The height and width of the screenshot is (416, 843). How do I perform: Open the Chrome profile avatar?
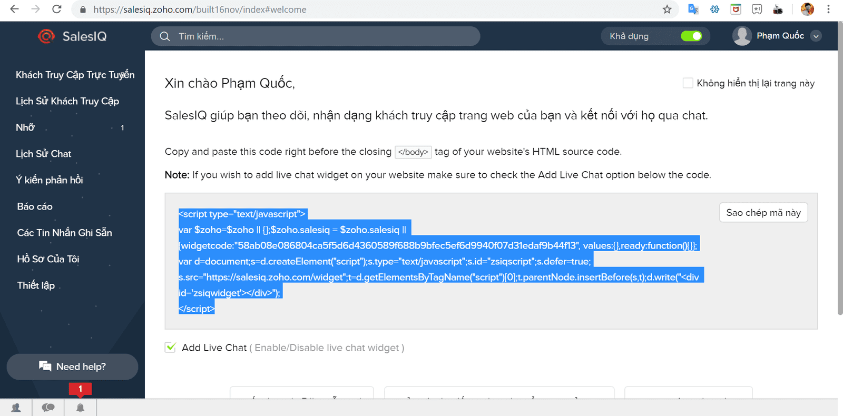click(x=807, y=9)
